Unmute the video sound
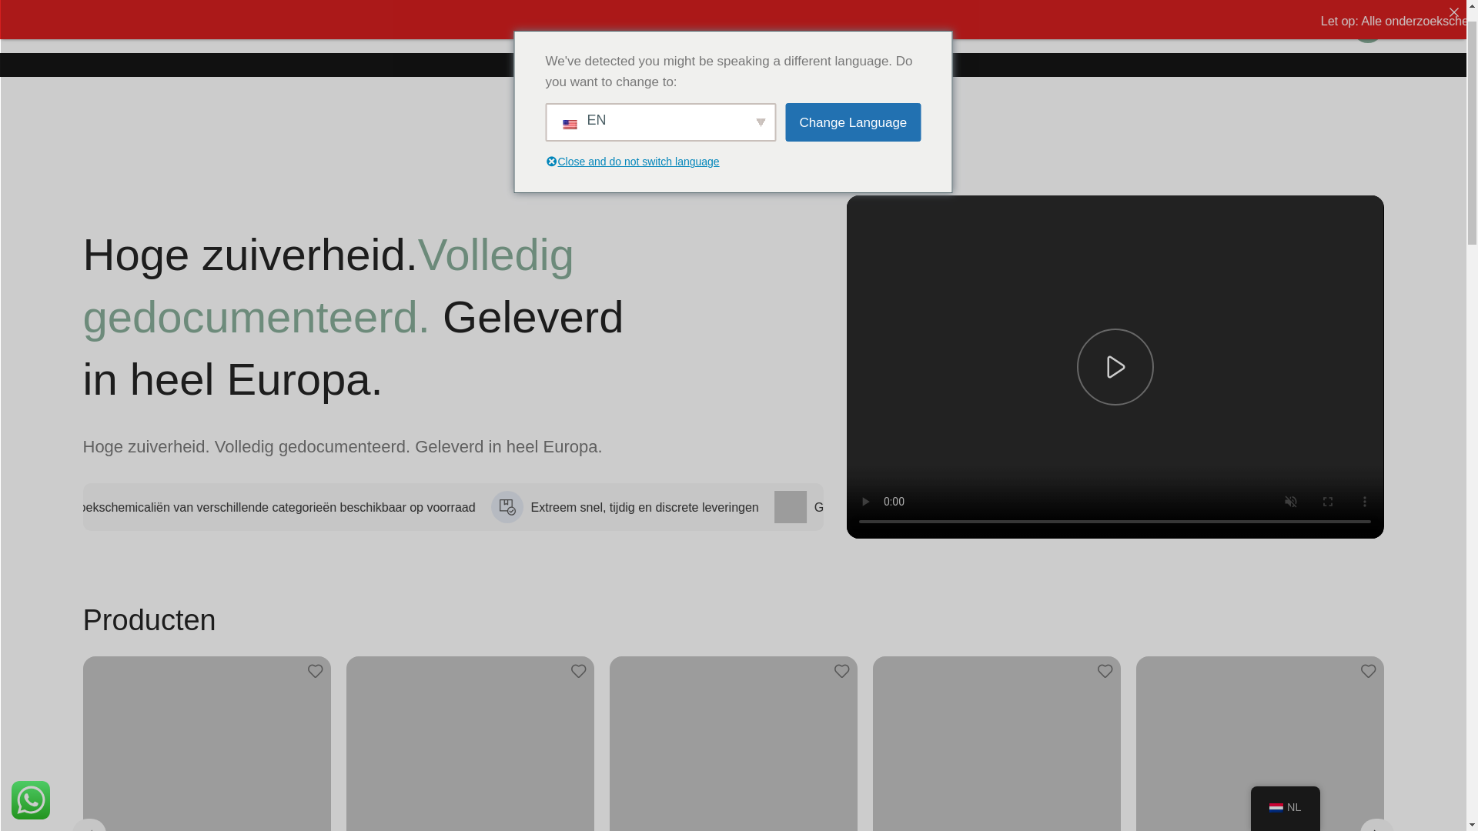The width and height of the screenshot is (1478, 831). coord(1291,502)
